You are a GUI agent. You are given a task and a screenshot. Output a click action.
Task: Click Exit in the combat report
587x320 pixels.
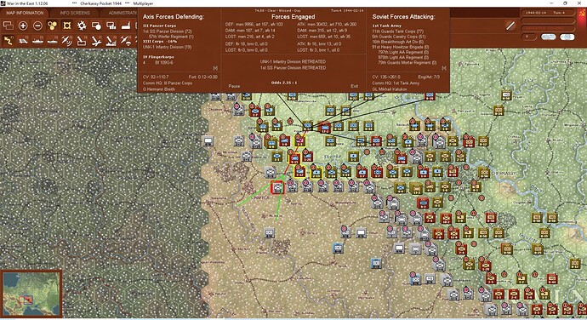354,86
